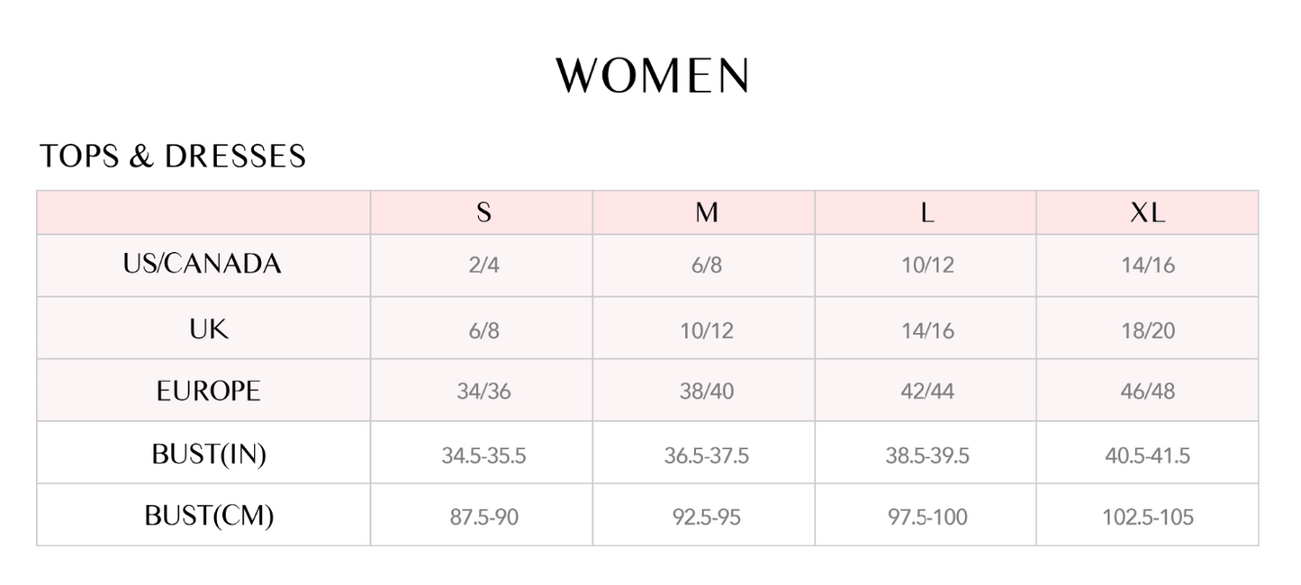Image resolution: width=1301 pixels, height=585 pixels.
Task: Click the WOMEN heading
Action: [652, 76]
